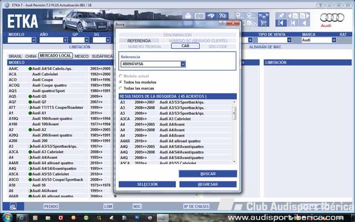
Task: Click the jump-to-first arrow icon
Action: (x=281, y=23)
